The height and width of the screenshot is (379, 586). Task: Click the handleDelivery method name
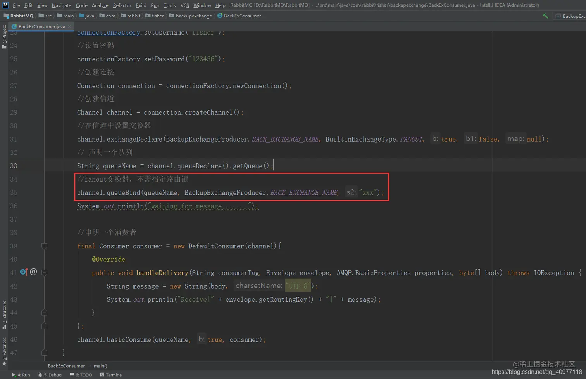coord(162,273)
